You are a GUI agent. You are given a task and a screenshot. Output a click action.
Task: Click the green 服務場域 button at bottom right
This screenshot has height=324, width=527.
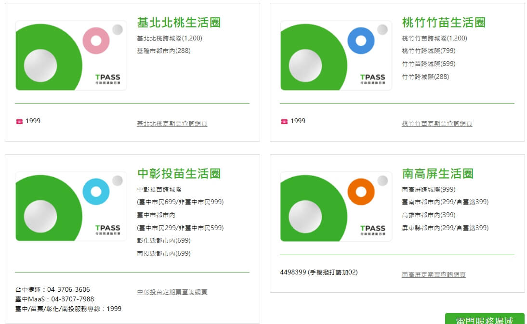click(x=484, y=319)
